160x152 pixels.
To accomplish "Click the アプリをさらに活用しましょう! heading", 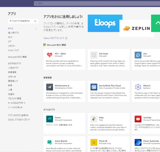I will coord(63,17).
